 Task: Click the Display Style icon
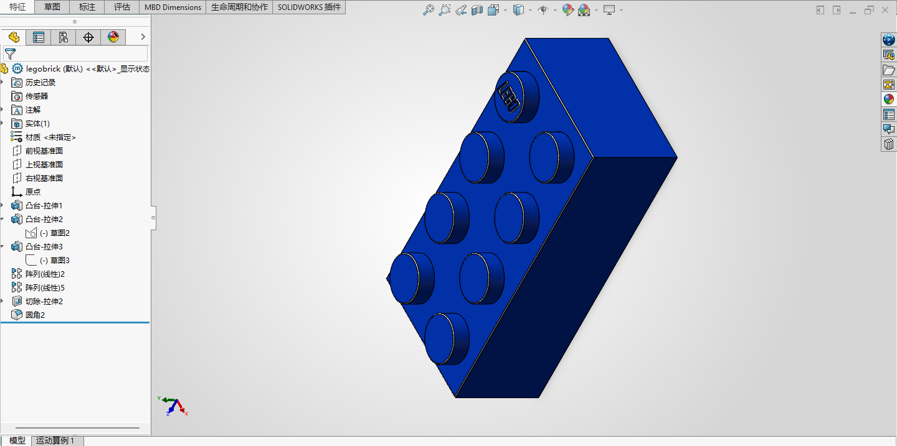518,10
